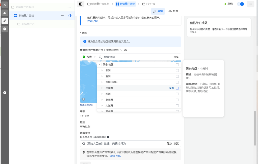The height and width of the screenshot is (164, 258).
Task: Click the 18 - 65+ age value
Action: [85, 116]
